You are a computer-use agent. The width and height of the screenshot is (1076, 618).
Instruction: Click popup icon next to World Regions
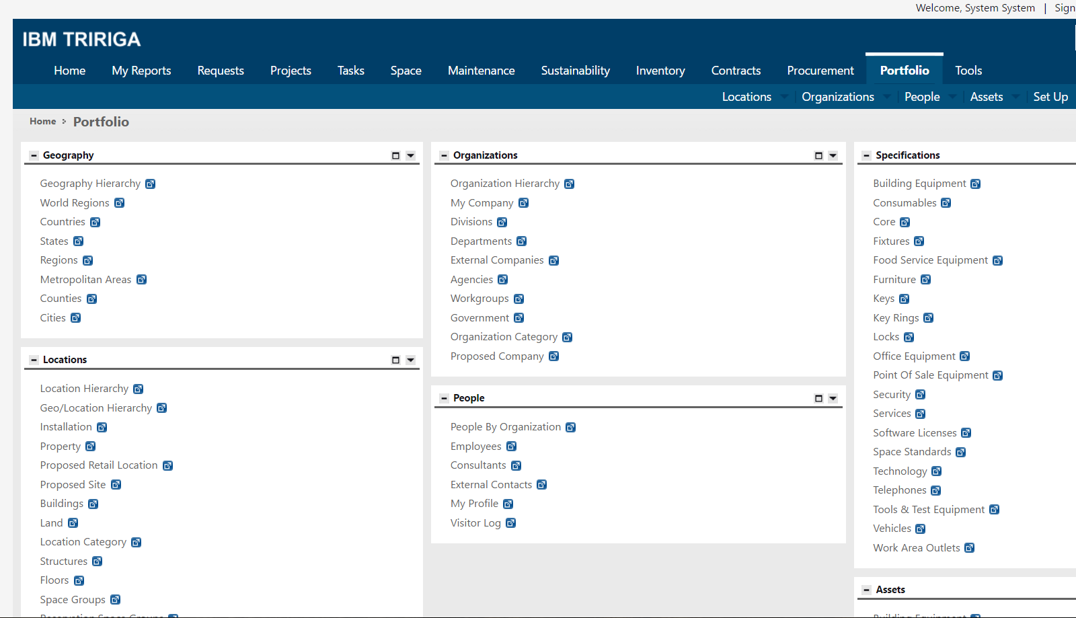click(119, 203)
